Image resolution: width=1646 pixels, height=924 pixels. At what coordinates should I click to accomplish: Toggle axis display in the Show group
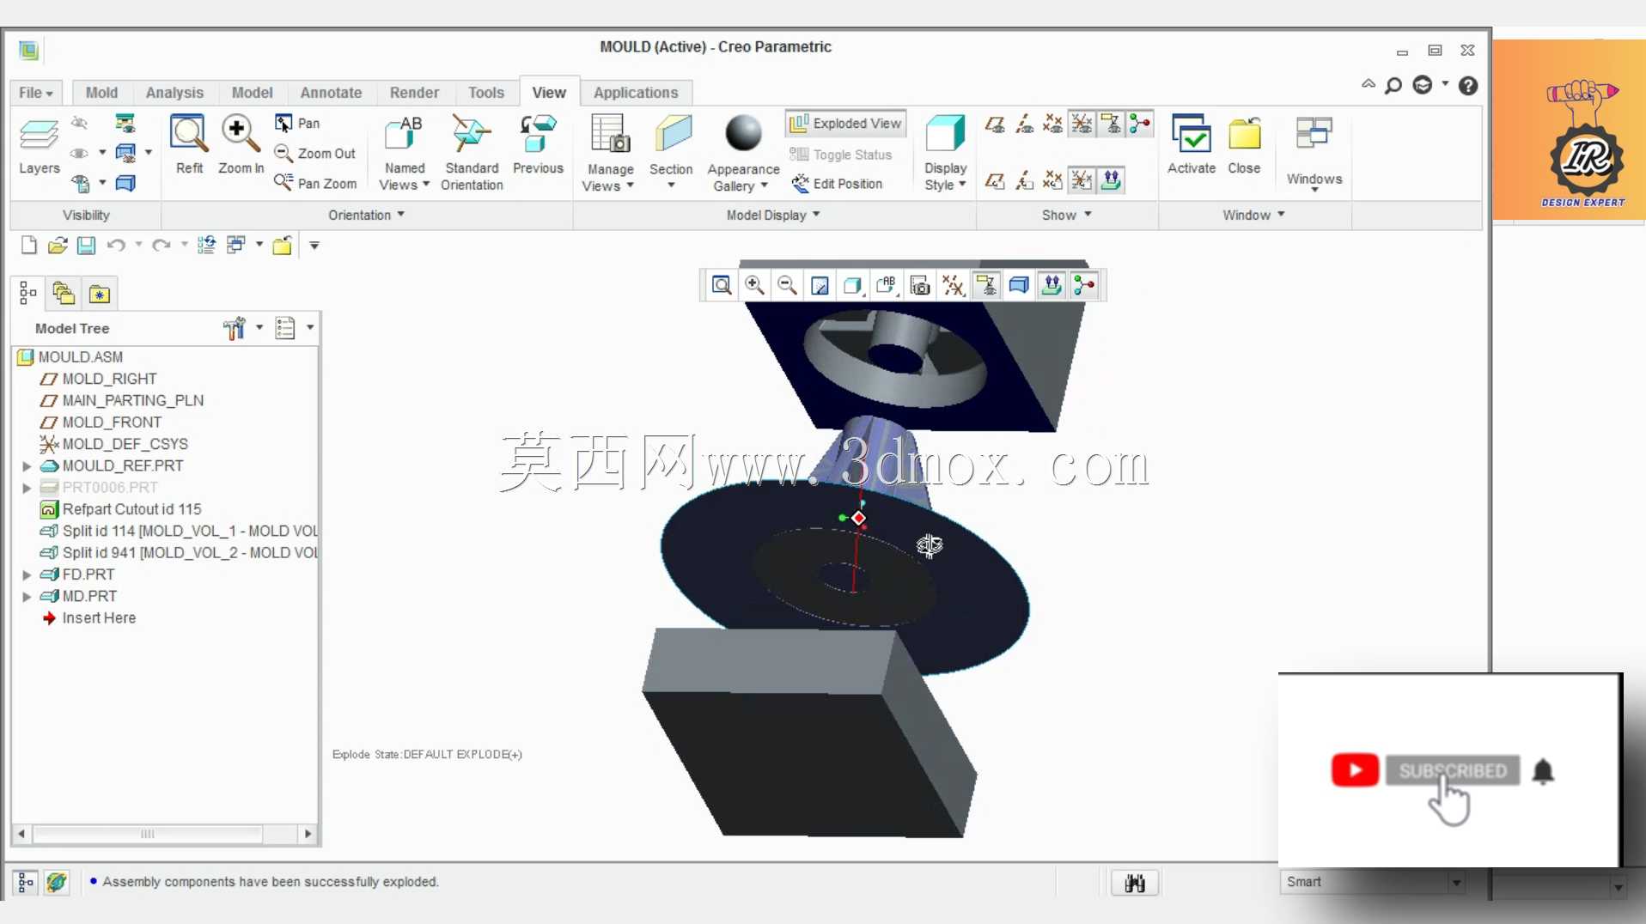[1024, 124]
